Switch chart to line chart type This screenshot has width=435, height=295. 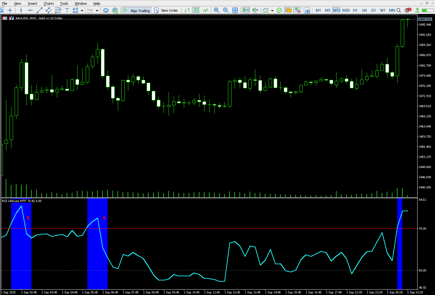coord(206,10)
